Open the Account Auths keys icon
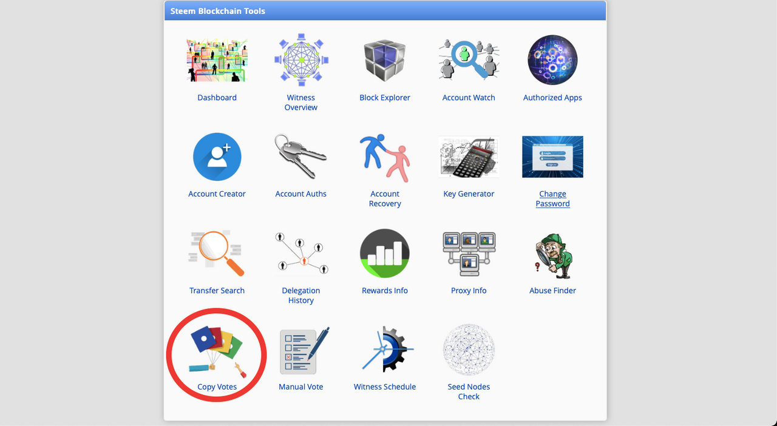 (x=301, y=157)
